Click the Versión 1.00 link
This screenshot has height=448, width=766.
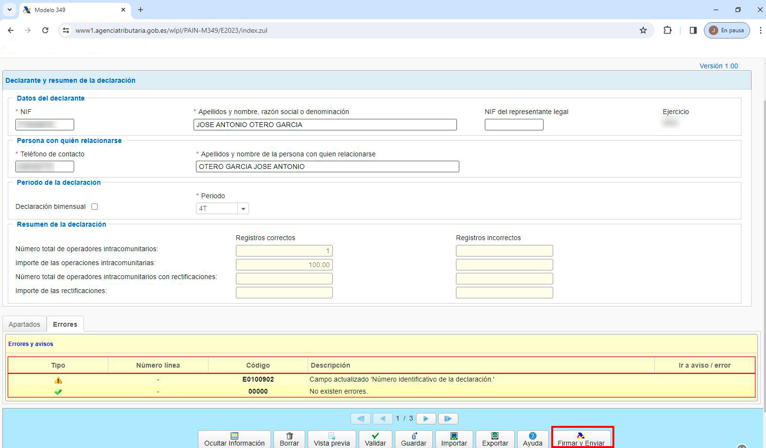tap(719, 66)
